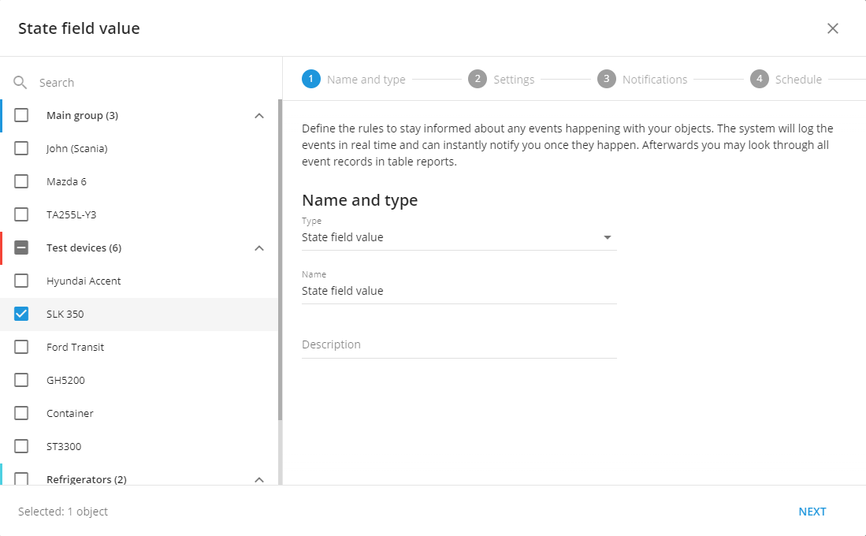Click the Container row label

69,414
